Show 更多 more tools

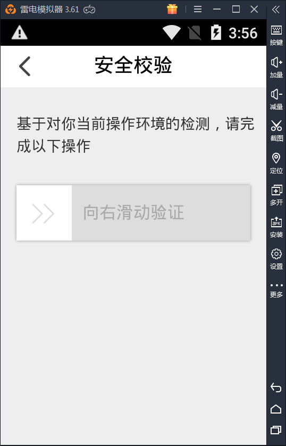click(x=276, y=290)
